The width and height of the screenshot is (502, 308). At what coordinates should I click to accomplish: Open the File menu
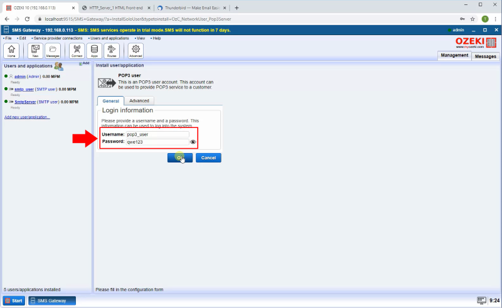[x=8, y=38]
